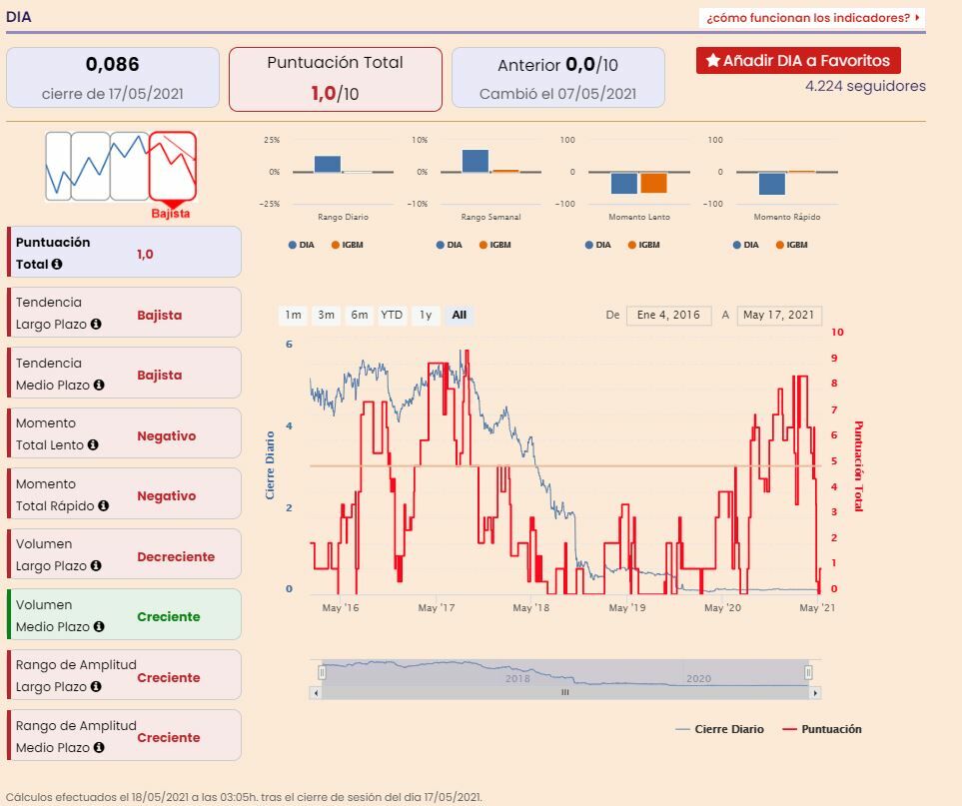Open ¿cómo funcionan los indicadores? link
The image size is (962, 806).
pyautogui.click(x=812, y=18)
